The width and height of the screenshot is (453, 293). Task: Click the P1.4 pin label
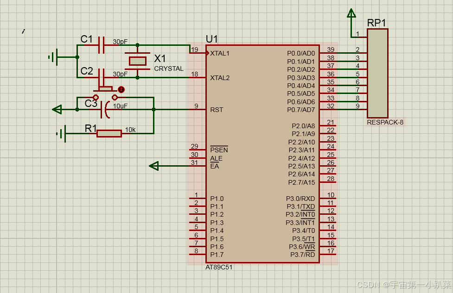[x=217, y=231]
